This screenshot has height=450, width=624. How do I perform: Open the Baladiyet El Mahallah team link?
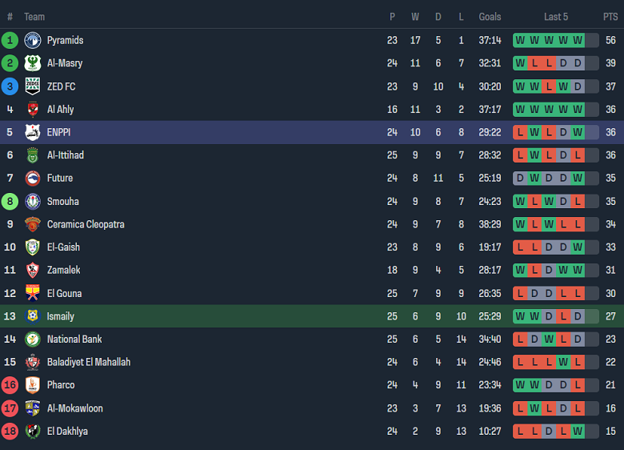(x=89, y=362)
